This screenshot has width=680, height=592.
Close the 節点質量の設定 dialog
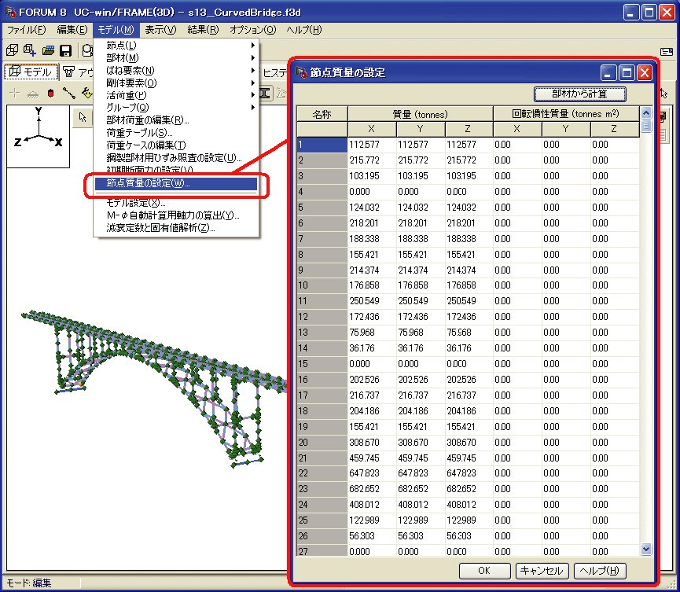point(645,73)
